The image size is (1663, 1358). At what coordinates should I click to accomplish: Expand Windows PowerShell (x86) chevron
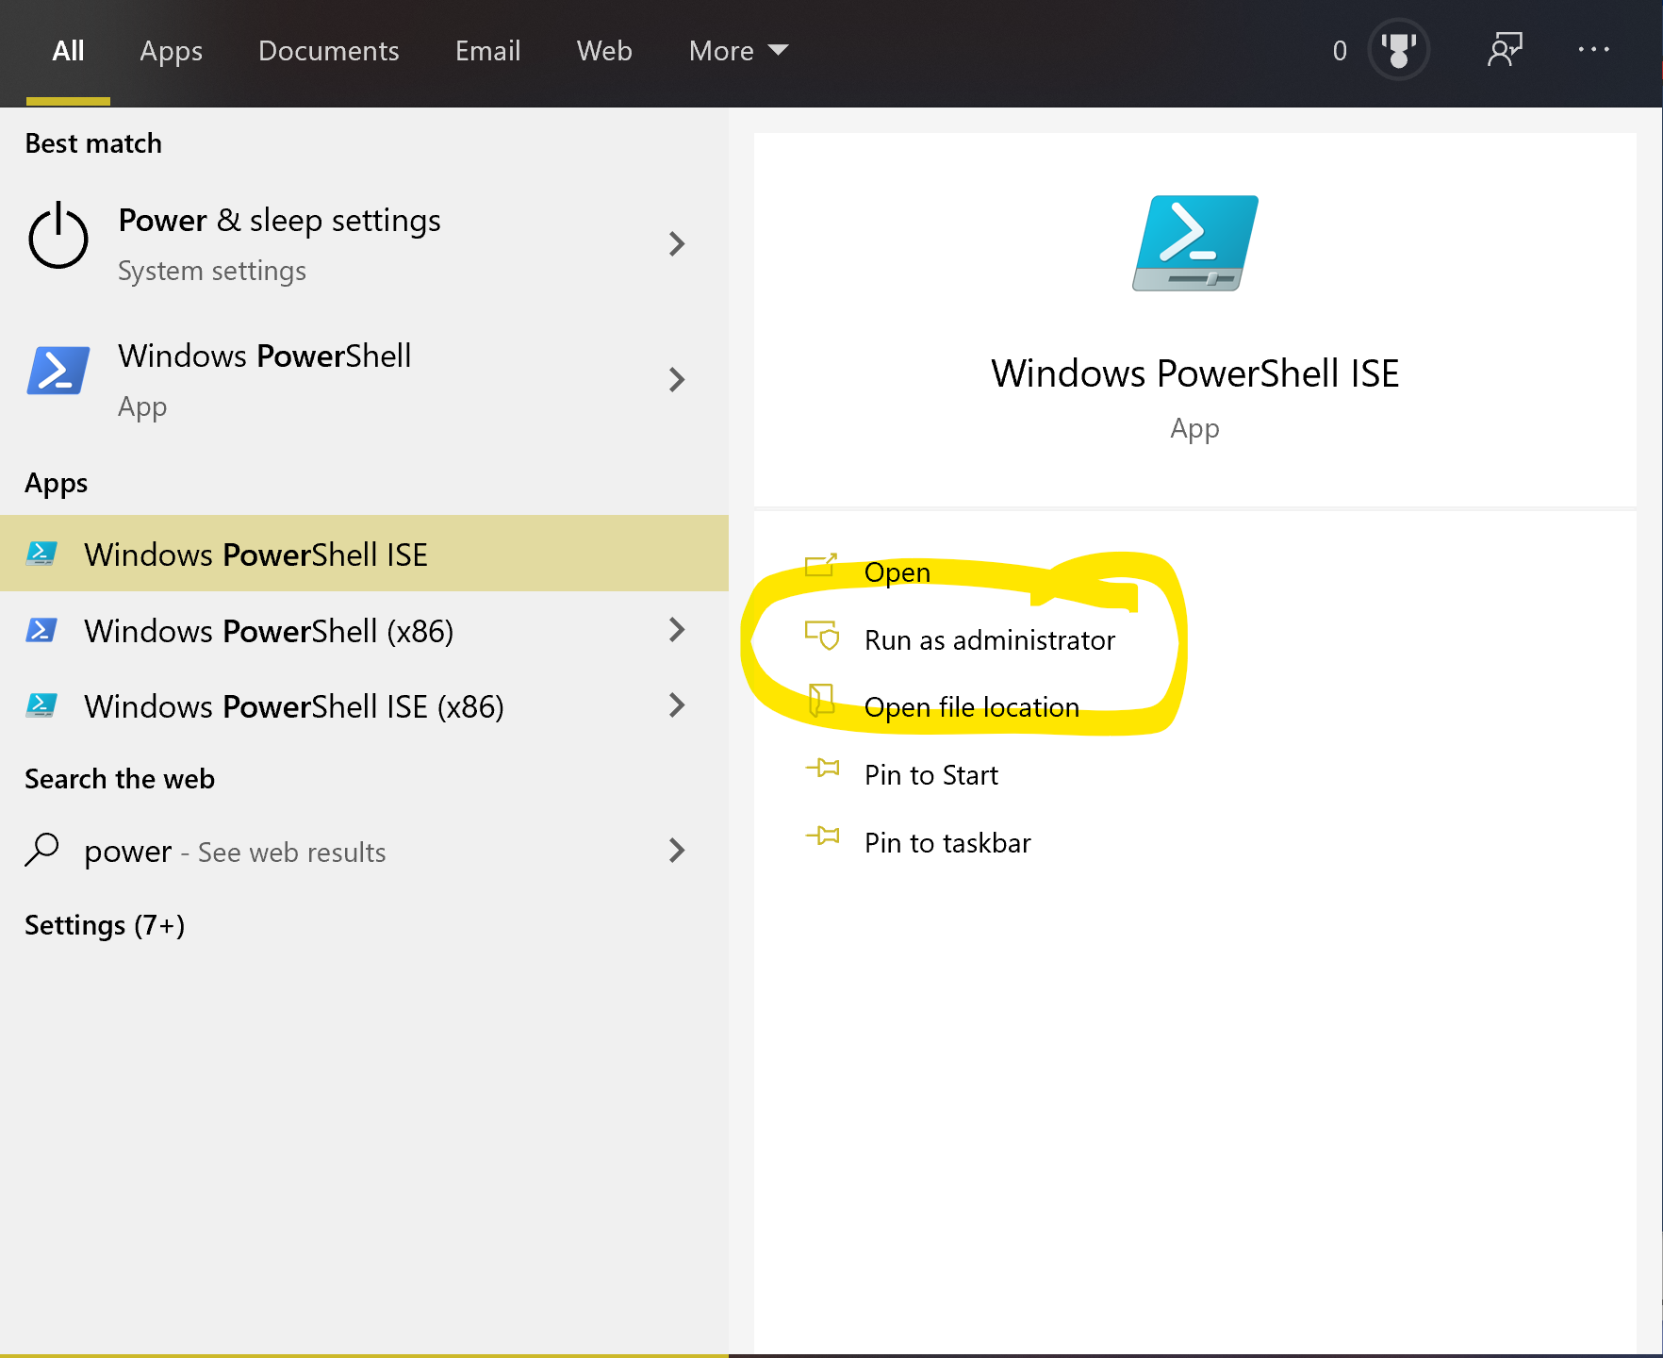click(x=676, y=630)
